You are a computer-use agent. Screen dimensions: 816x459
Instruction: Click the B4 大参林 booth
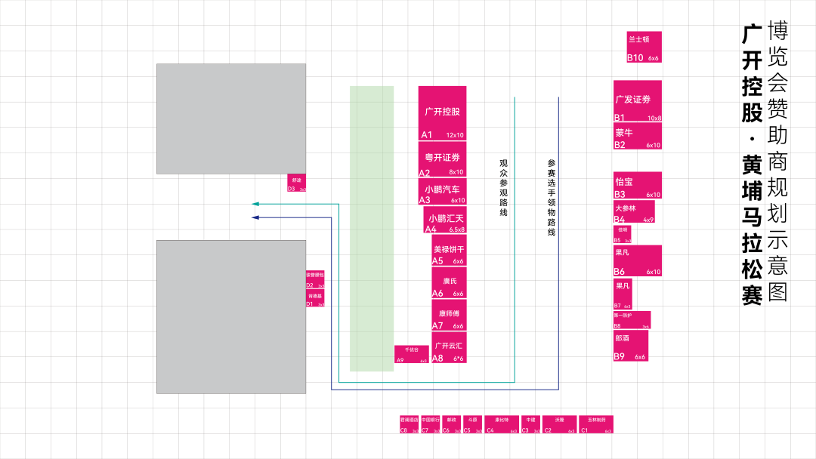633,211
